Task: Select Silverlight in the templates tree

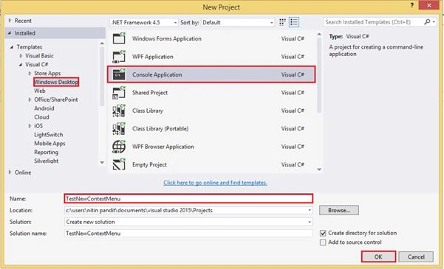Action: [46, 161]
